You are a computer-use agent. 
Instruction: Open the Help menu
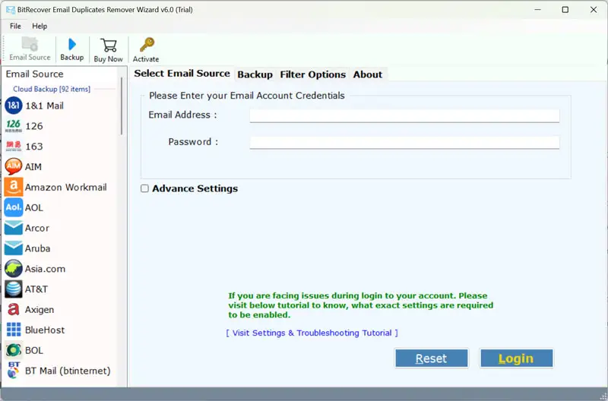[40, 26]
